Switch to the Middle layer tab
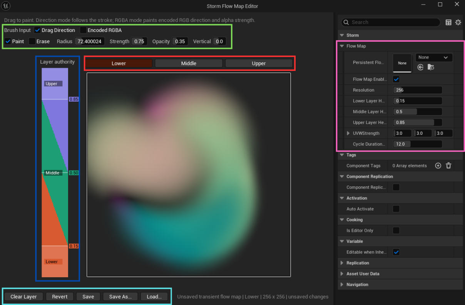The image size is (465, 305). tap(189, 63)
